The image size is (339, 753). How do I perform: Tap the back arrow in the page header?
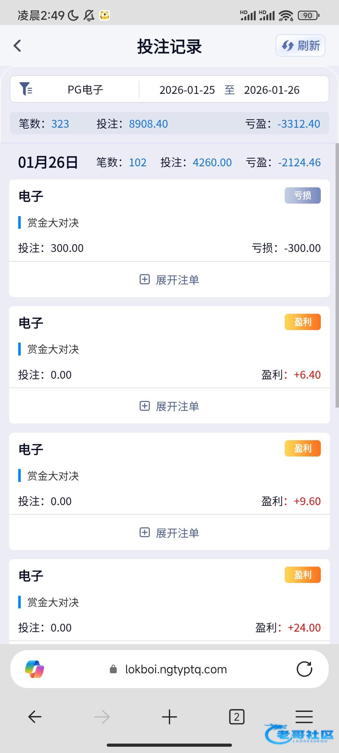pos(18,46)
